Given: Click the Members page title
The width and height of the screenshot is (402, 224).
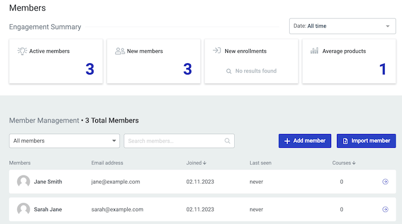Looking at the screenshot, I should [27, 8].
